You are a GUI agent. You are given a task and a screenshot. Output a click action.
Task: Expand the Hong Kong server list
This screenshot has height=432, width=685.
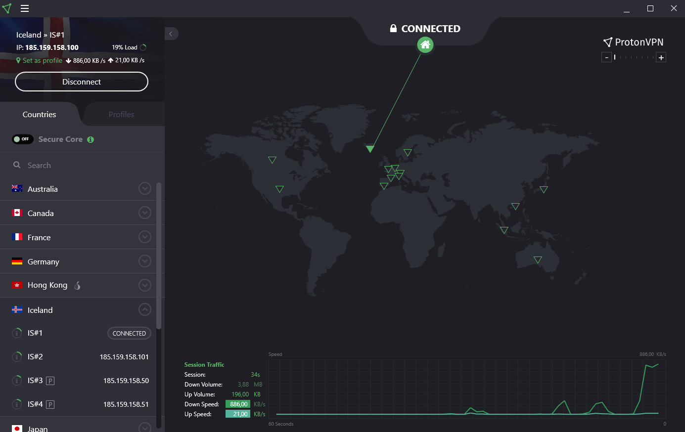(145, 285)
